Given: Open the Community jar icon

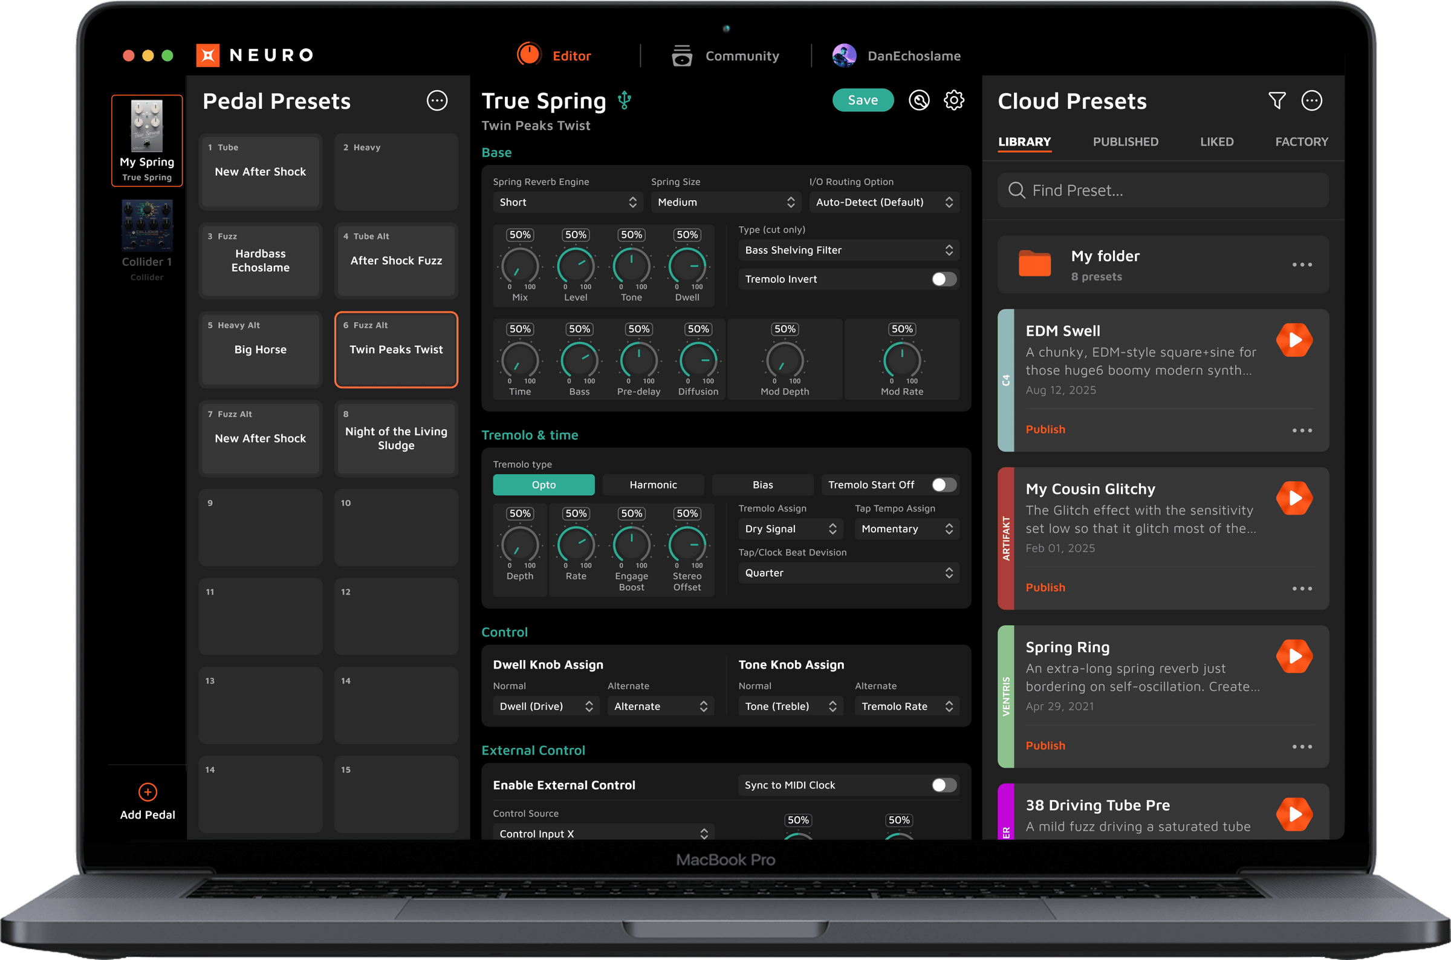Looking at the screenshot, I should pos(681,56).
